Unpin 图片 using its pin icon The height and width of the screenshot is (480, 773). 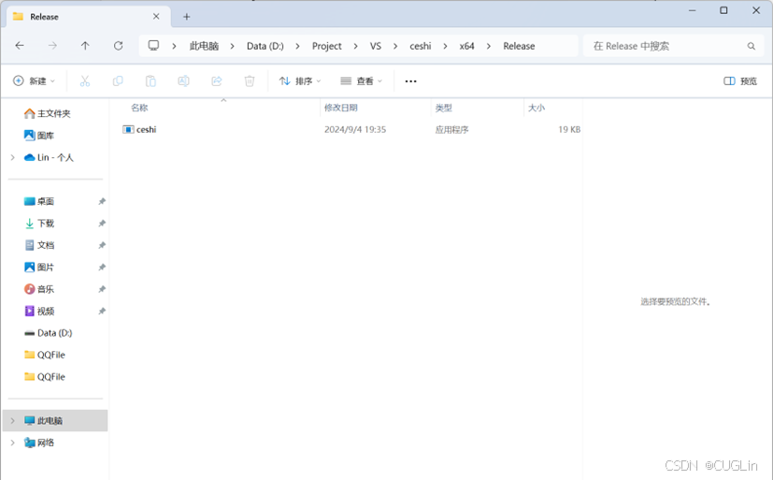click(102, 267)
